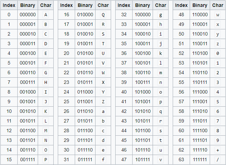Select binary value 100111
The height and width of the screenshot is (165, 226).
[x=143, y=82]
